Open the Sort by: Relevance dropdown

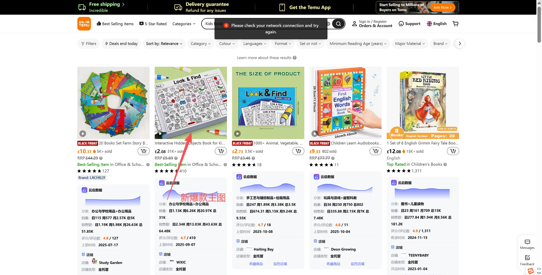click(164, 44)
